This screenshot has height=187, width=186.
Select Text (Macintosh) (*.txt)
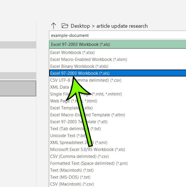118,170
